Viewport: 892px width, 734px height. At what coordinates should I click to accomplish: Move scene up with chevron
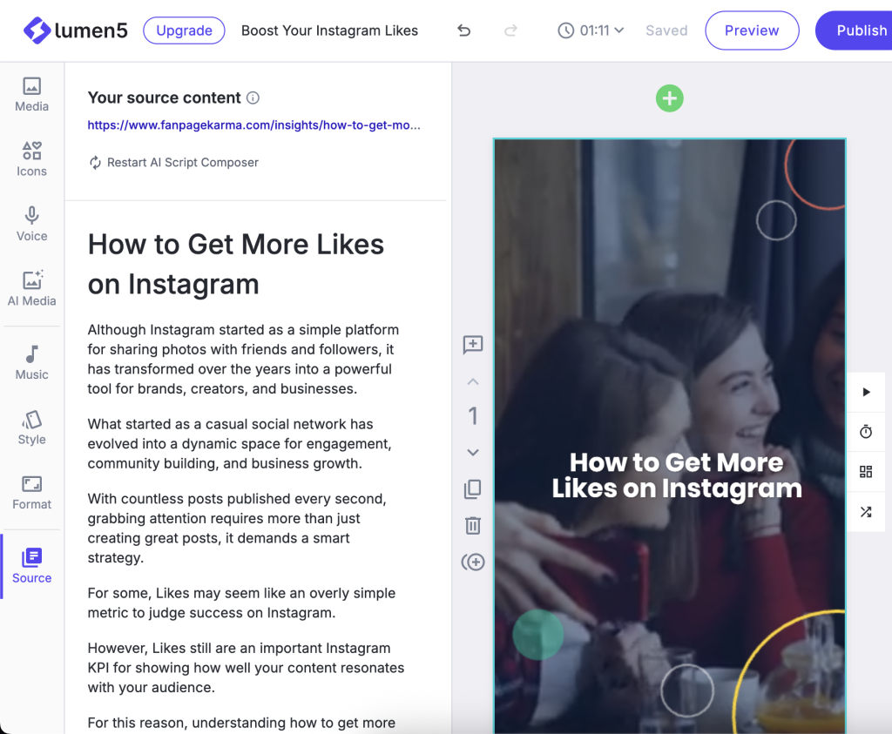(472, 381)
